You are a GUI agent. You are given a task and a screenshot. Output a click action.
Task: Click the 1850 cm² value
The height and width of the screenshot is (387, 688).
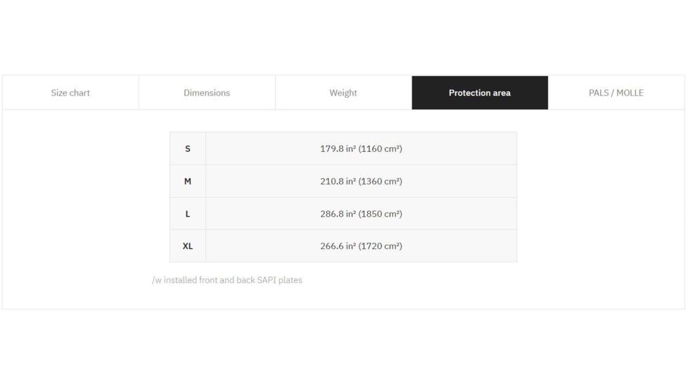381,214
